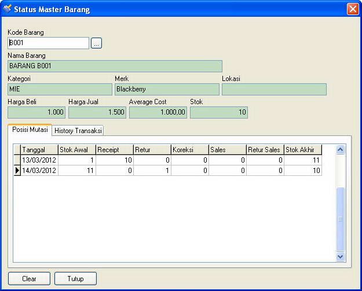The width and height of the screenshot is (362, 291).
Task: Click the row selector for 13/03/2012 row
Action: coord(17,160)
